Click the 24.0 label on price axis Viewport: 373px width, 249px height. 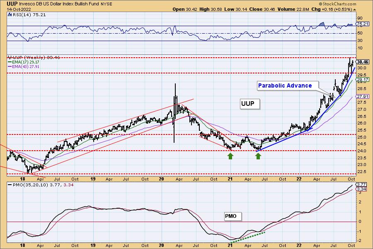tap(361, 151)
